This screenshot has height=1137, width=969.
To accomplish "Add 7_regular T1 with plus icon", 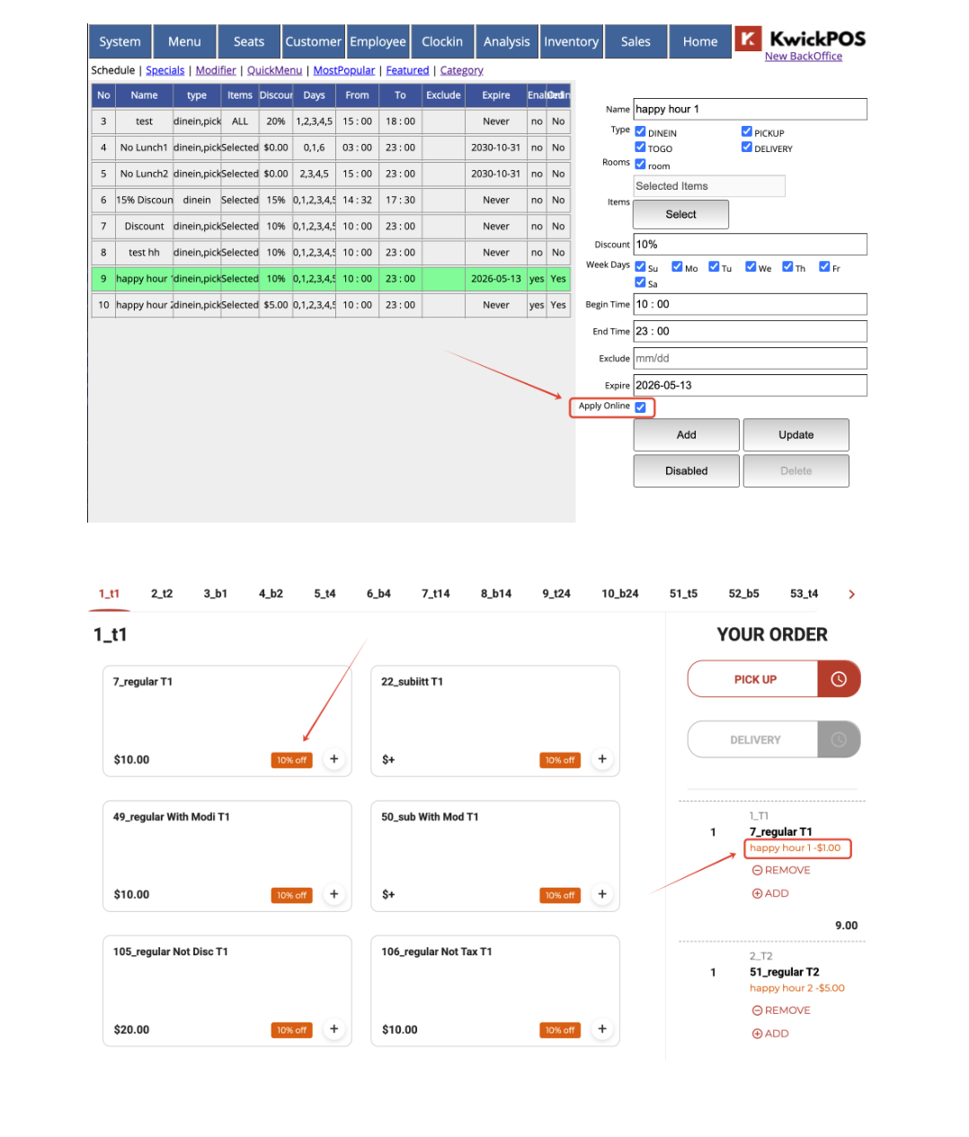I will [334, 759].
